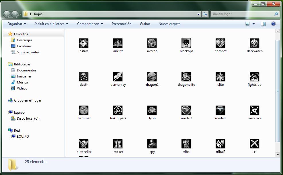Screen dimensions: 283x175
Task: Go back with the Back arrow
Action: (7, 14)
